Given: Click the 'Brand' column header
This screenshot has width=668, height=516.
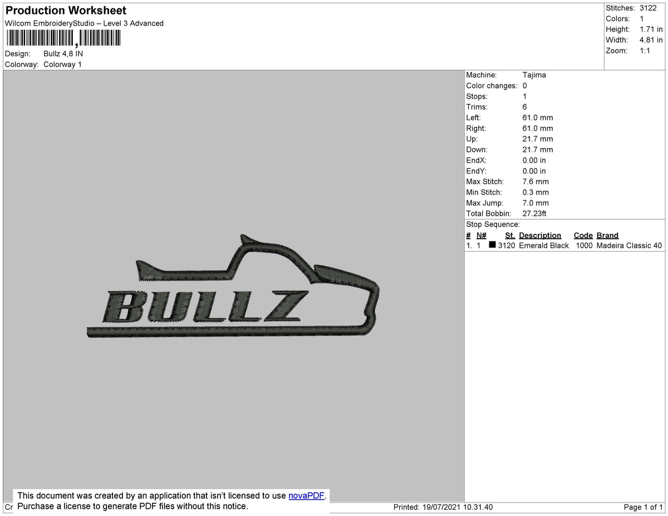Looking at the screenshot, I should 607,235.
